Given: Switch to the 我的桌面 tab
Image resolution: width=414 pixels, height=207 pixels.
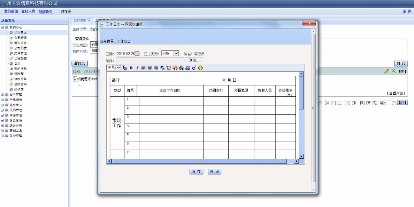Looking at the screenshot, I should (x=80, y=20).
